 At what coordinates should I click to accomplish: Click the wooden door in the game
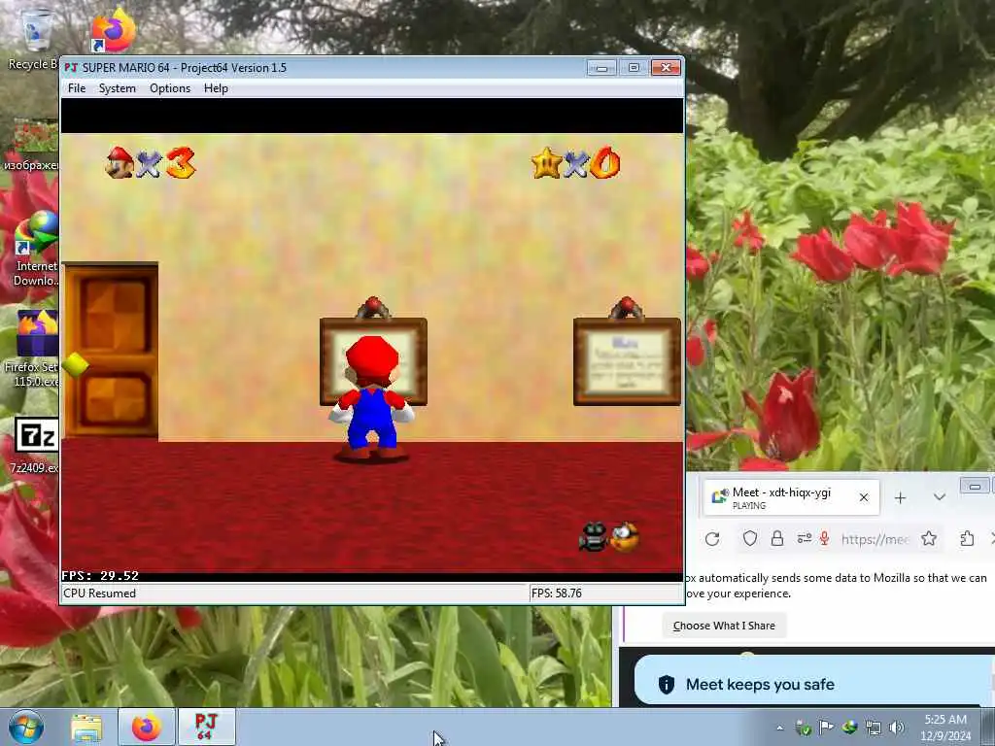click(x=111, y=350)
